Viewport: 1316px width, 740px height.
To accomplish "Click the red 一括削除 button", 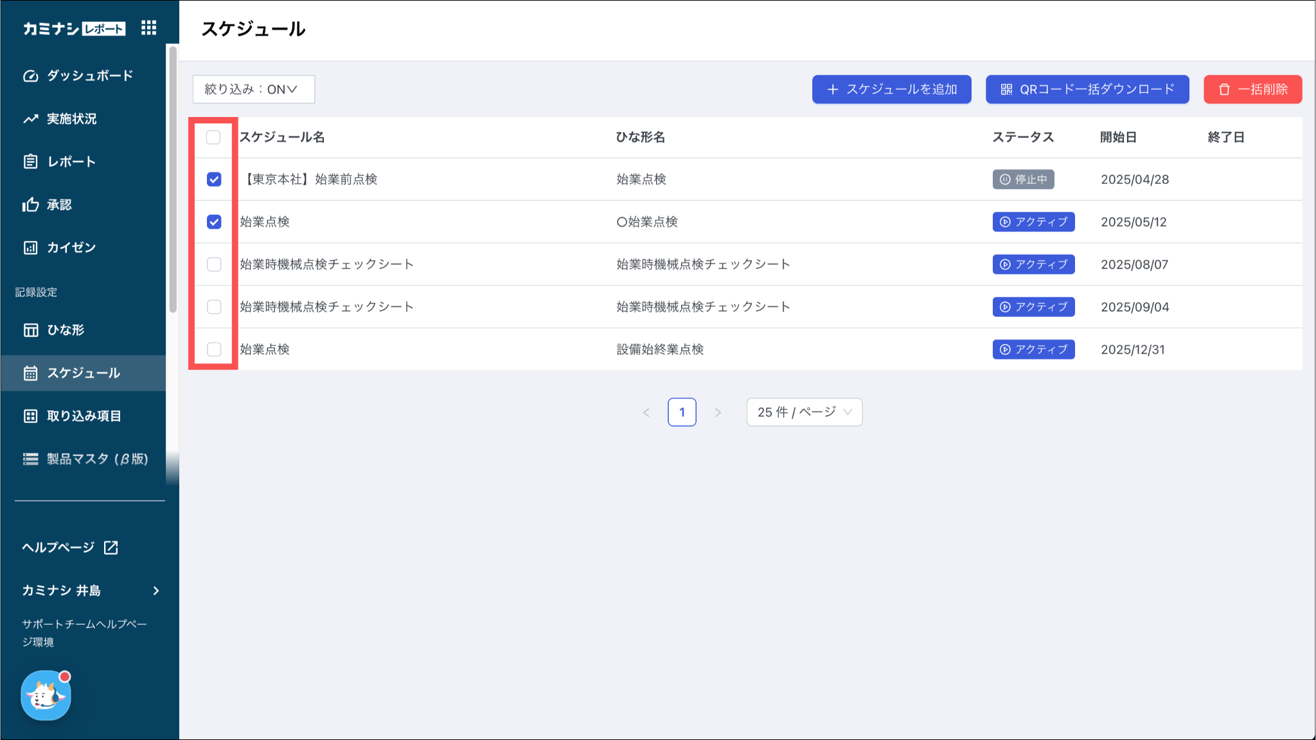I will pos(1252,89).
